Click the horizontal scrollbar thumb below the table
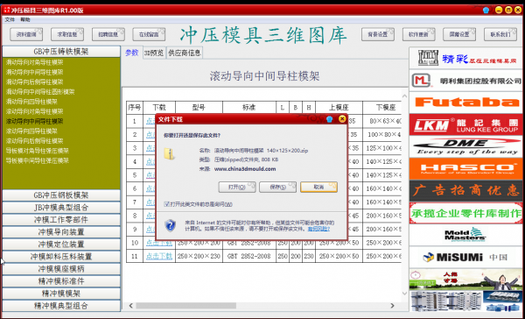 click(x=185, y=306)
